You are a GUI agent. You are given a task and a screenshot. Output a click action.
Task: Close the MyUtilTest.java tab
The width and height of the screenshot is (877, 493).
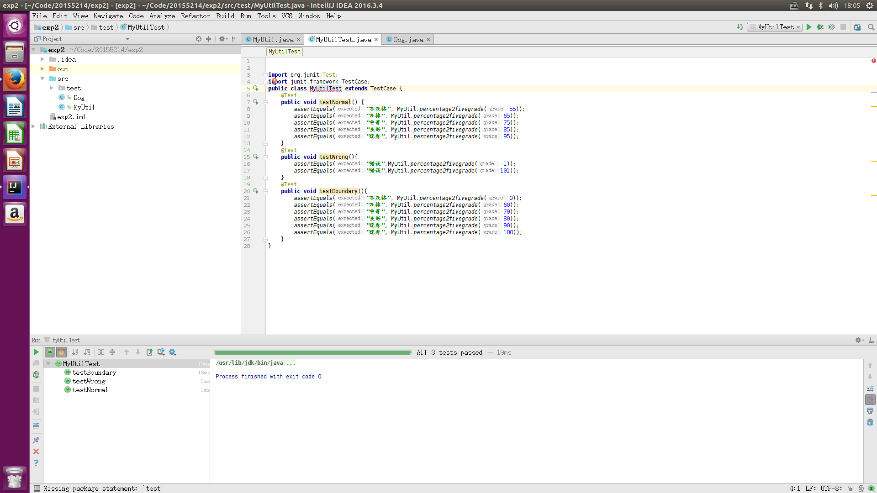(x=376, y=40)
